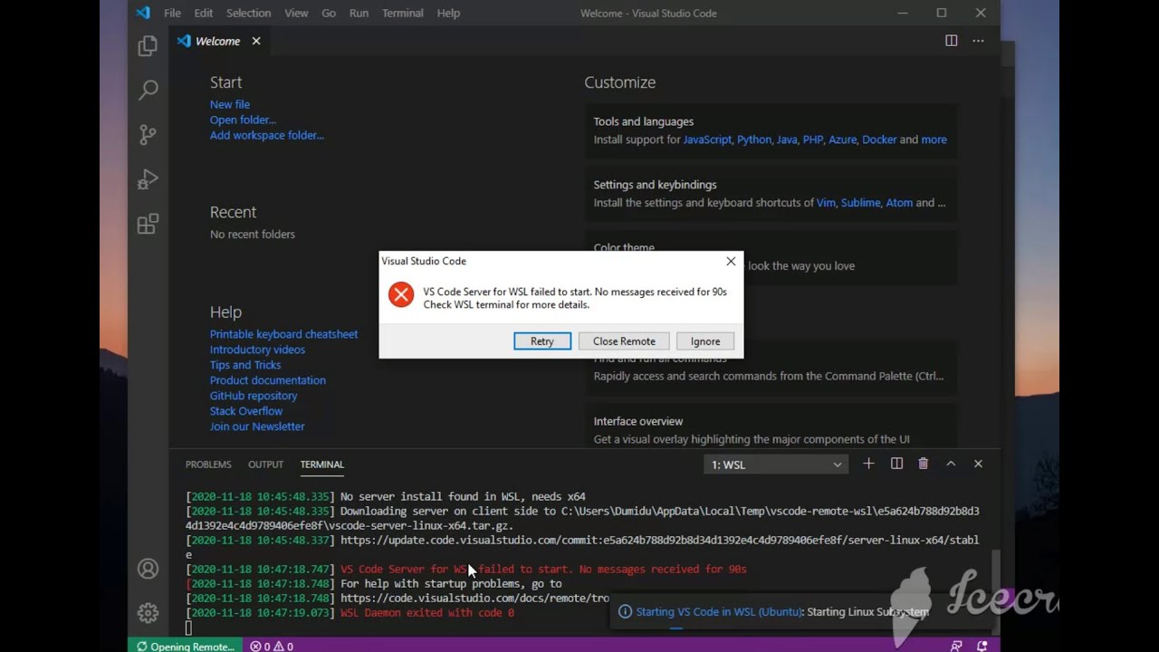The width and height of the screenshot is (1159, 652).
Task: Open the 1: WSL terminal dropdown
Action: pyautogui.click(x=776, y=465)
